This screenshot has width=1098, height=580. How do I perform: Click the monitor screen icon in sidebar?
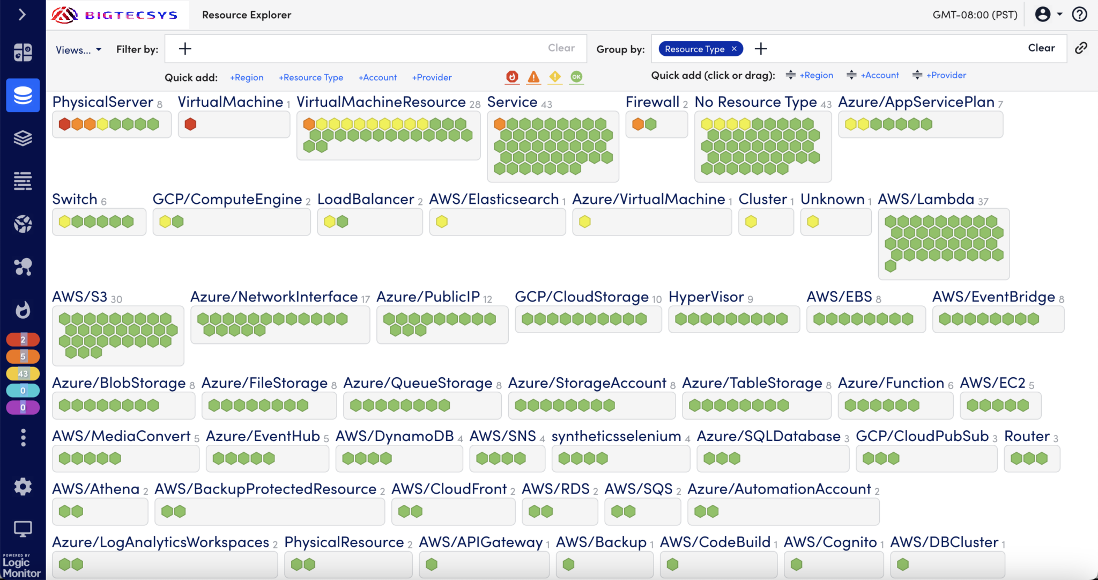23,529
